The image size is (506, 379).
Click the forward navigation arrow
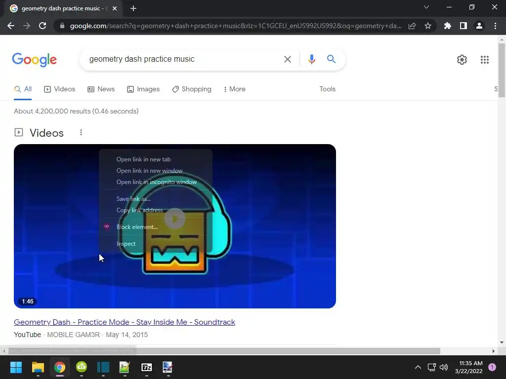click(x=27, y=26)
